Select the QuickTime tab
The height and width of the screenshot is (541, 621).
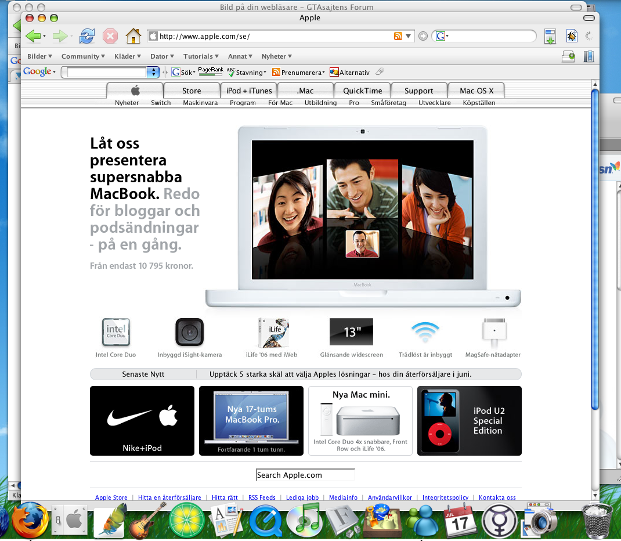point(362,91)
